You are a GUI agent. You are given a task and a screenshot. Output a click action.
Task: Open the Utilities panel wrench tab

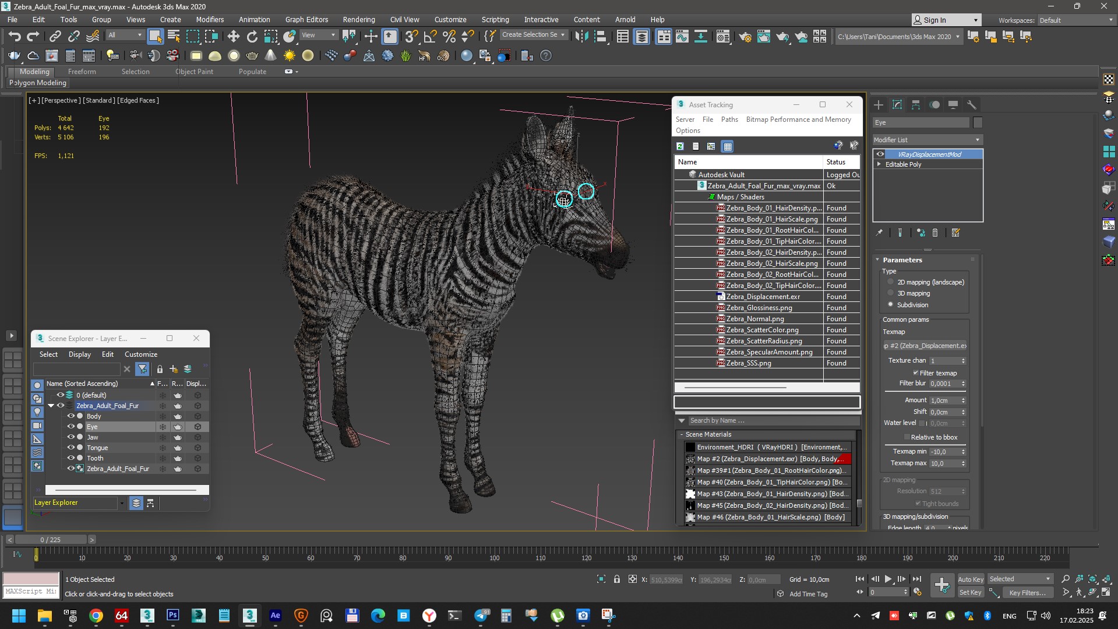pos(972,105)
